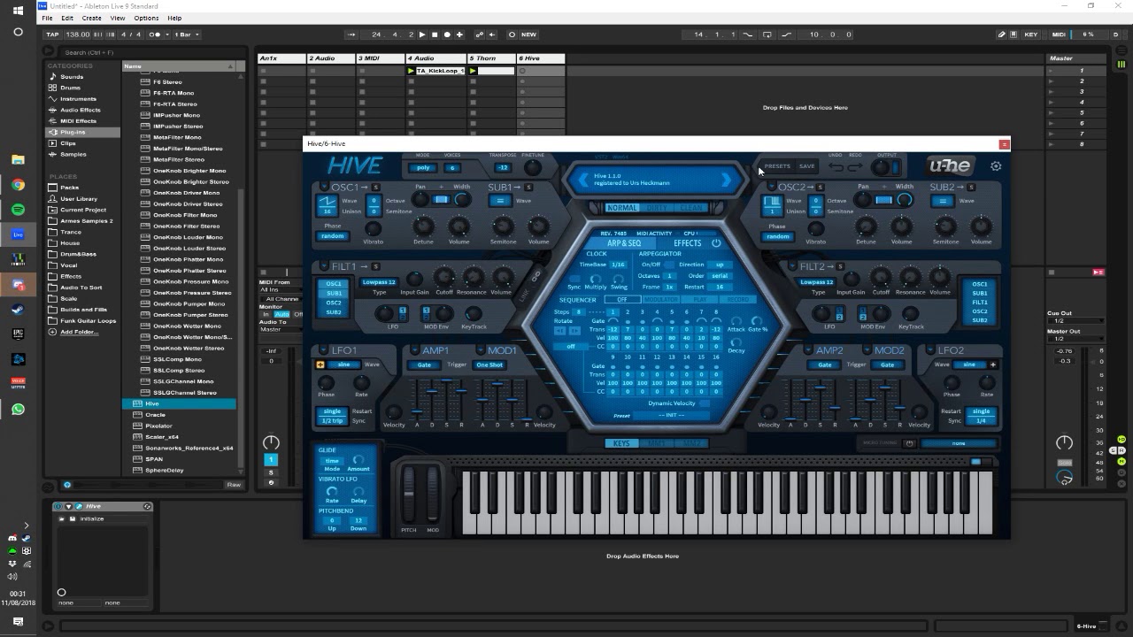
Task: Click the NEW button in transport
Action: click(x=528, y=35)
